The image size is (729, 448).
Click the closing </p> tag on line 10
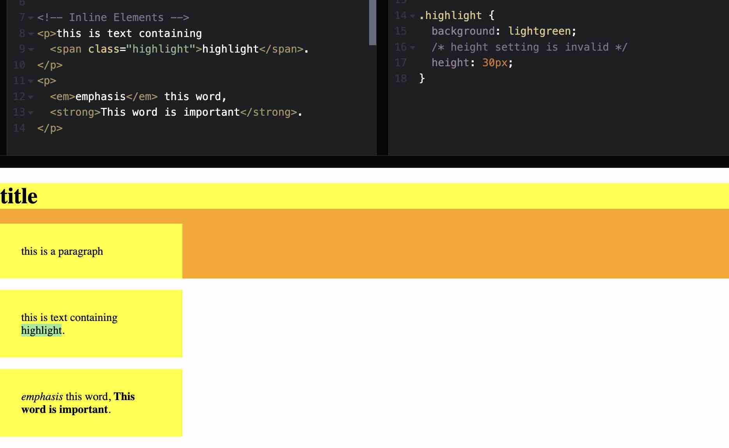(x=50, y=65)
